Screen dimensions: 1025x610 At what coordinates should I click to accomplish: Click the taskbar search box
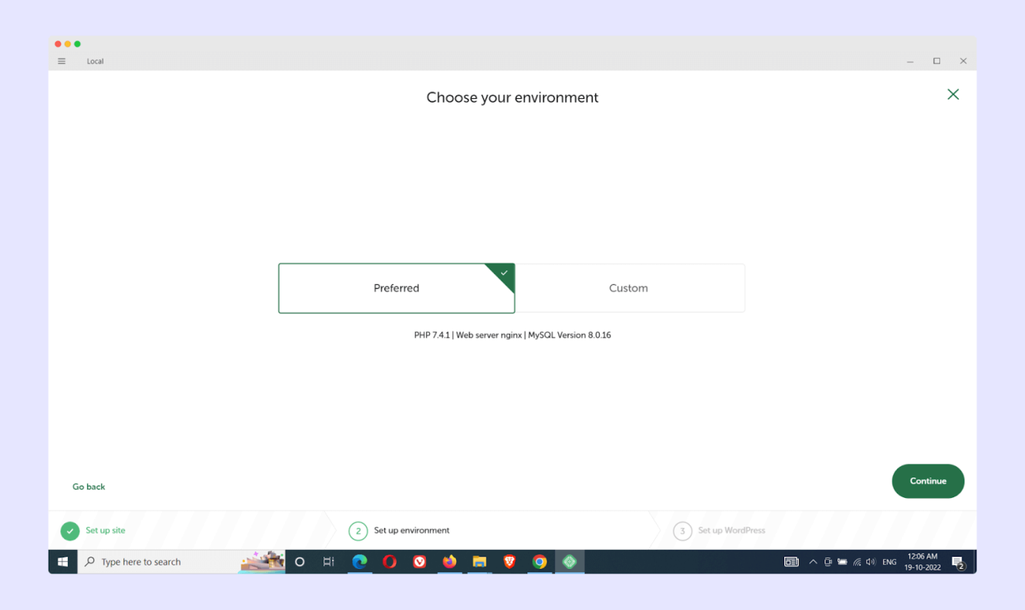(181, 561)
